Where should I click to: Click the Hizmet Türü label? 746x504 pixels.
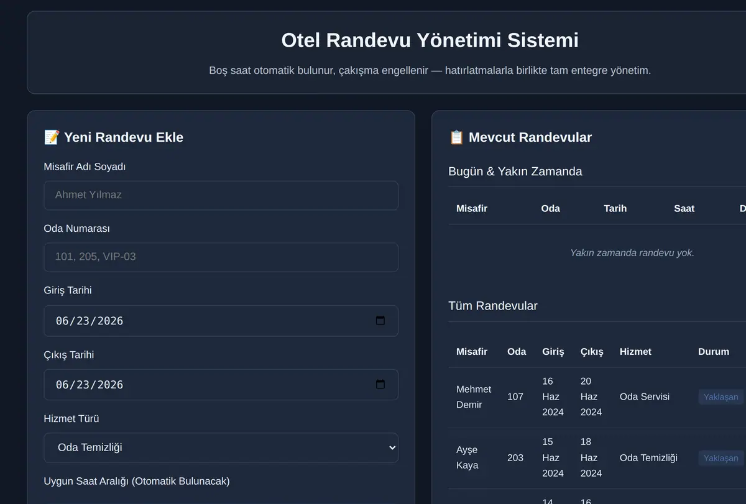coord(71,419)
